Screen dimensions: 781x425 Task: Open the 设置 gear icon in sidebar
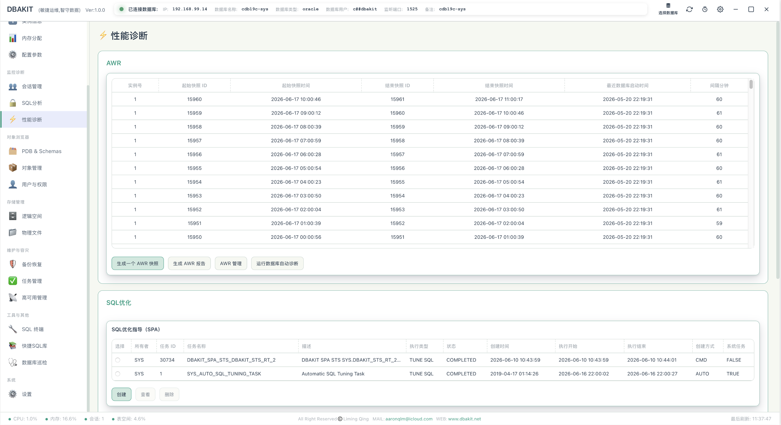(x=13, y=394)
